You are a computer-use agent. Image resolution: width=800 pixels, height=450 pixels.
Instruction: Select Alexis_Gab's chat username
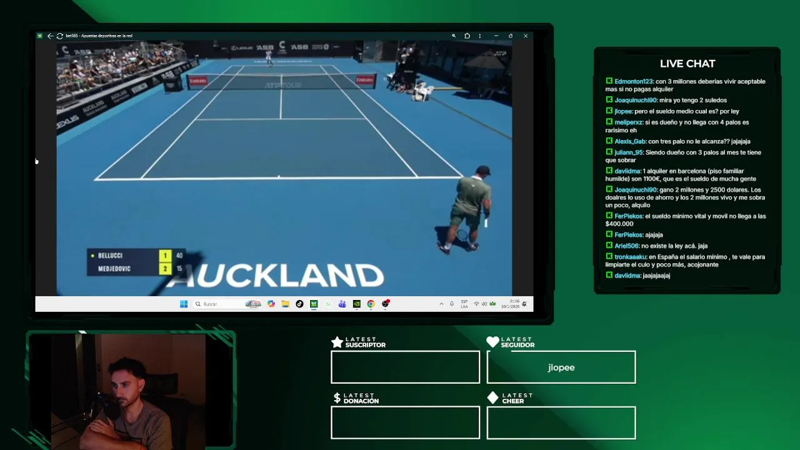pos(630,141)
